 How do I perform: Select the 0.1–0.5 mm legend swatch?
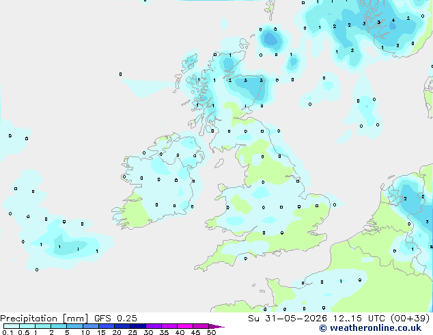12,326
